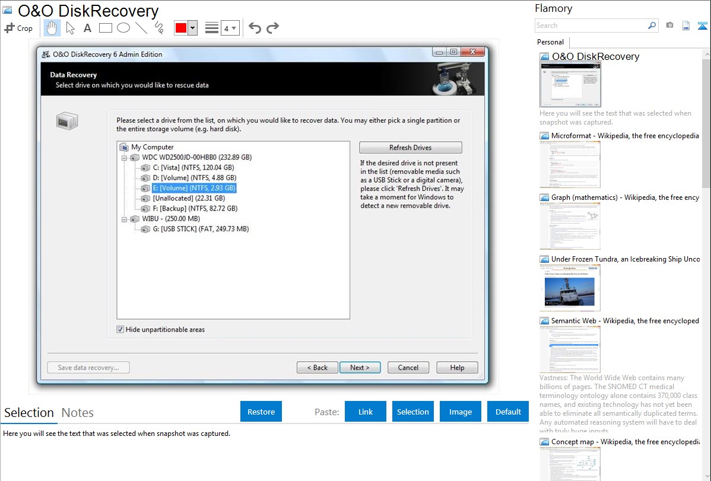
Task: Select My Computer in drive tree
Action: point(153,147)
